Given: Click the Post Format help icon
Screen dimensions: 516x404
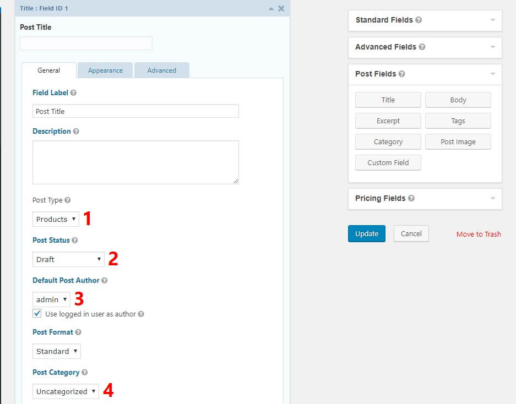Looking at the screenshot, I should click(78, 332).
